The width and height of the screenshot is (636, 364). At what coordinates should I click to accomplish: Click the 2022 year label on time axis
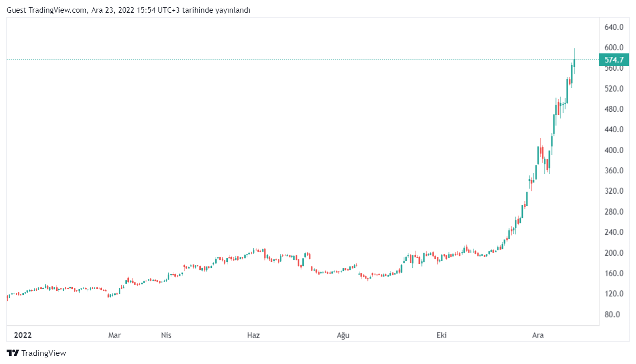click(23, 335)
